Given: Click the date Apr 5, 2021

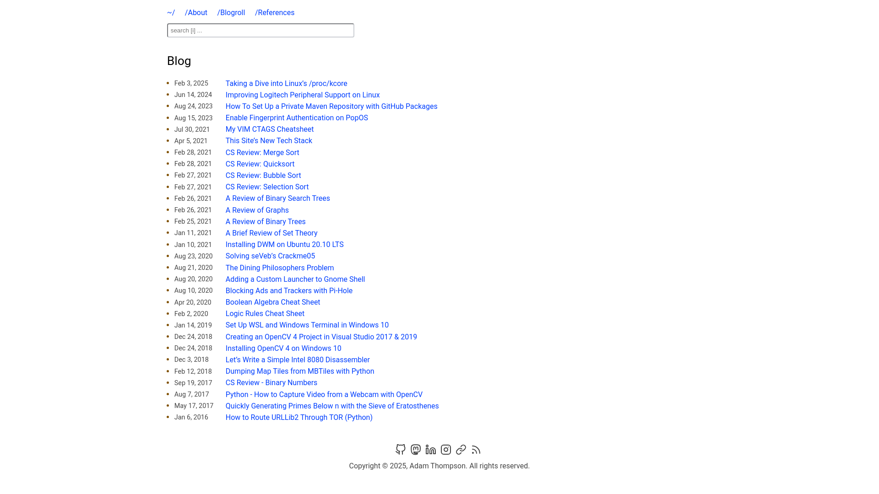Looking at the screenshot, I should [191, 141].
